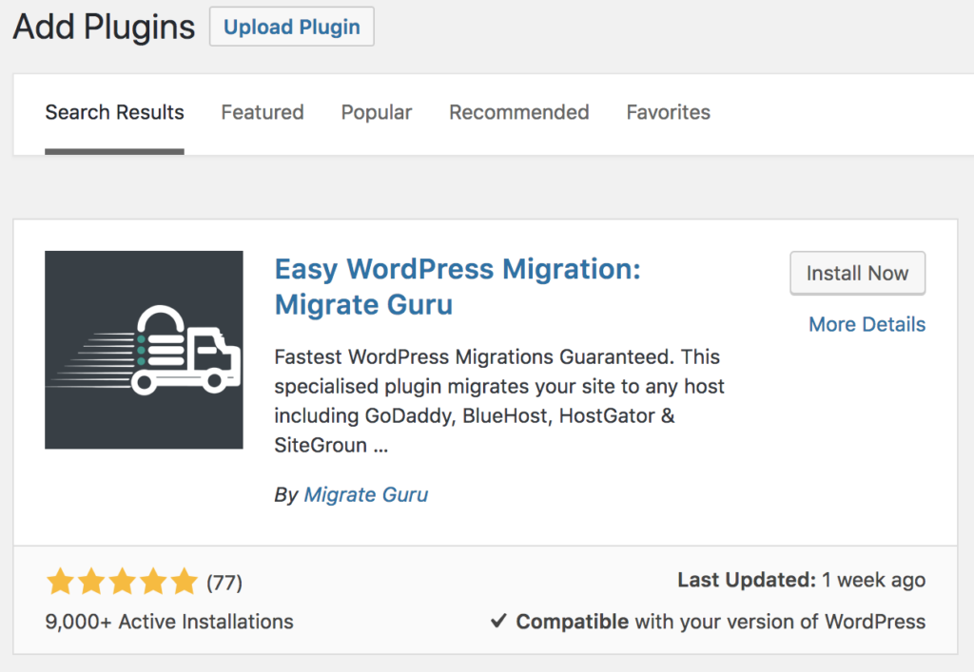Click the compatibility checkmark icon

497,622
